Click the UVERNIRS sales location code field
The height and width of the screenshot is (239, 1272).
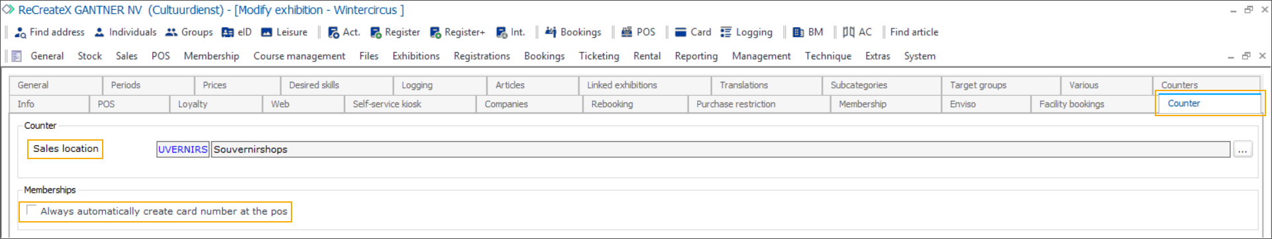[183, 150]
